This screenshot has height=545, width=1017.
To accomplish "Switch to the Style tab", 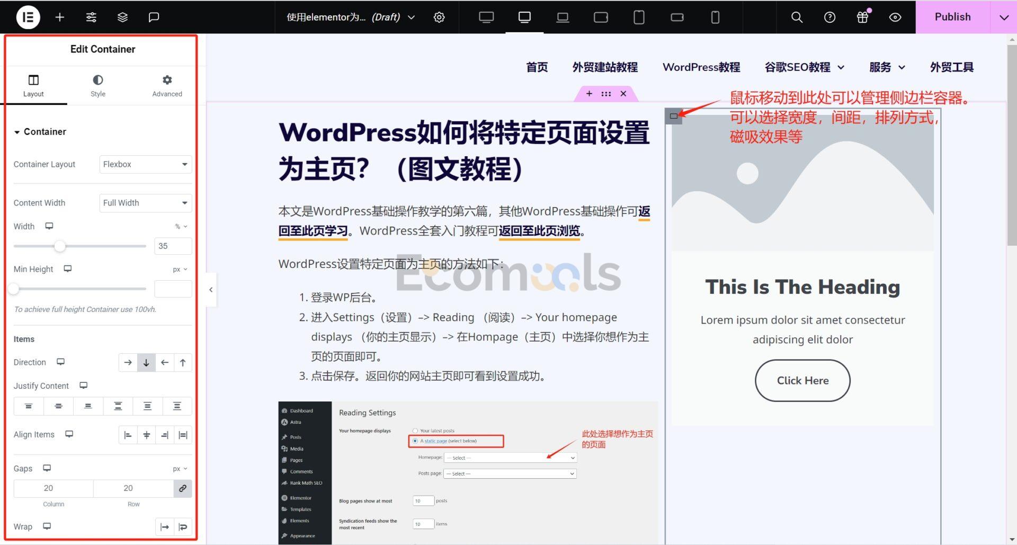I will (98, 85).
